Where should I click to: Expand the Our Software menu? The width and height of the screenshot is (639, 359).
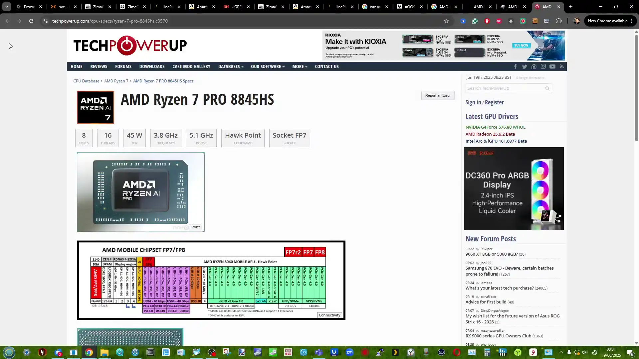click(x=268, y=66)
